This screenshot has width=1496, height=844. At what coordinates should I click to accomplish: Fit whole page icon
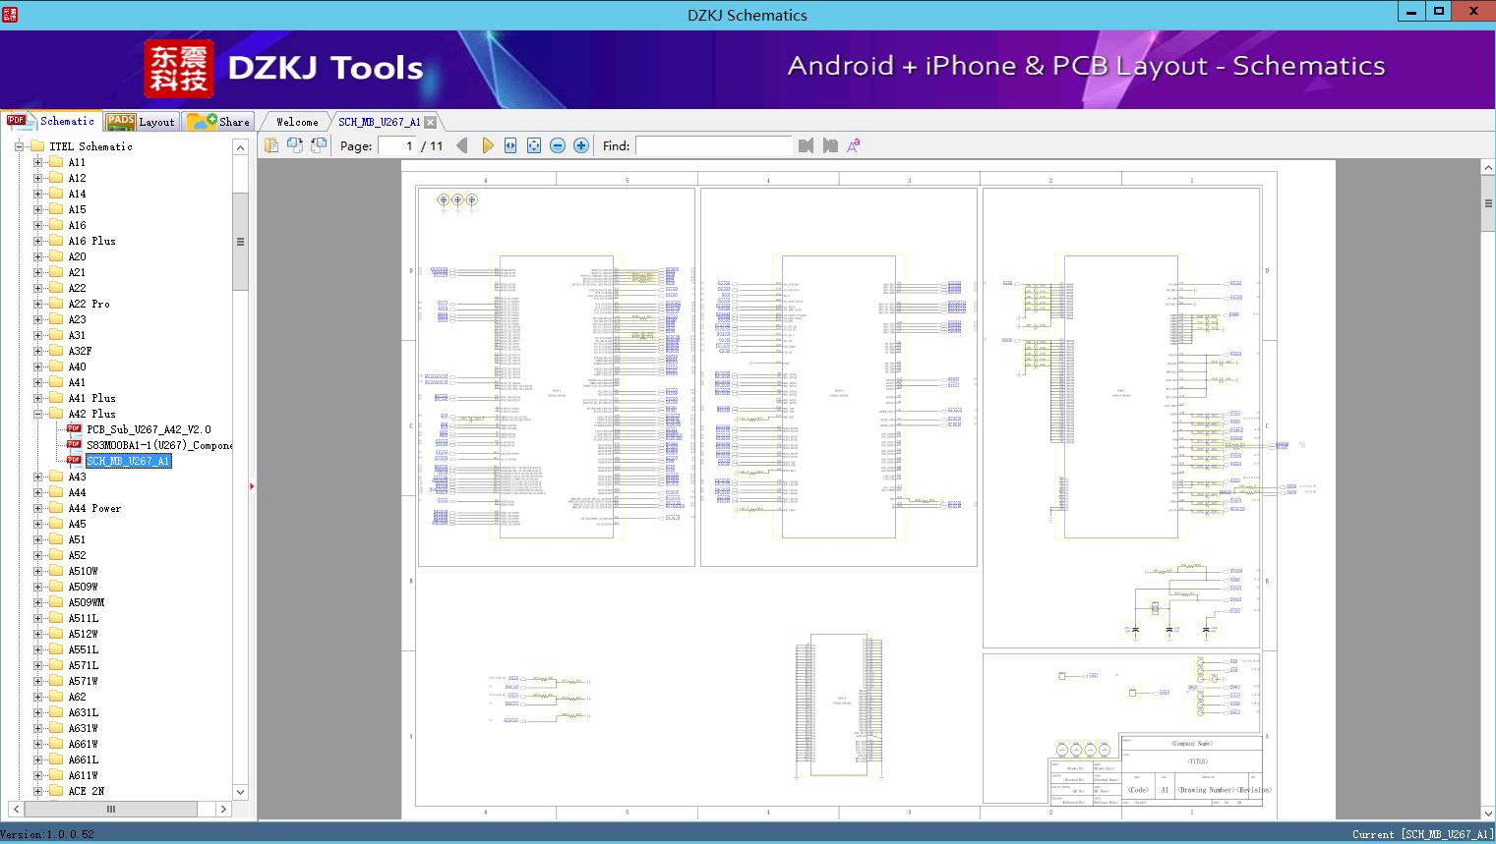534,145
